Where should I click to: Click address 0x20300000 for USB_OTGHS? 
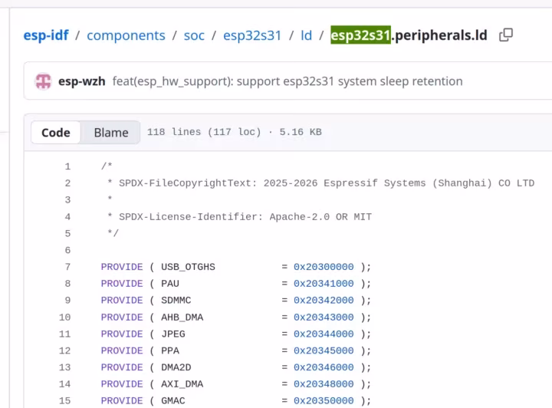(324, 267)
